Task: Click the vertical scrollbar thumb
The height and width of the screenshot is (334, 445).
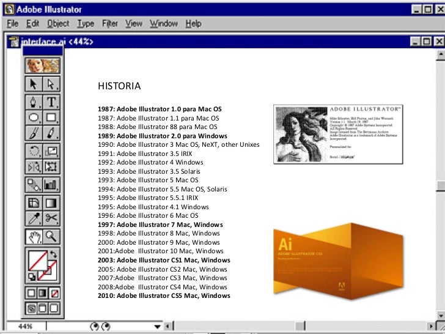Action: tap(441, 186)
